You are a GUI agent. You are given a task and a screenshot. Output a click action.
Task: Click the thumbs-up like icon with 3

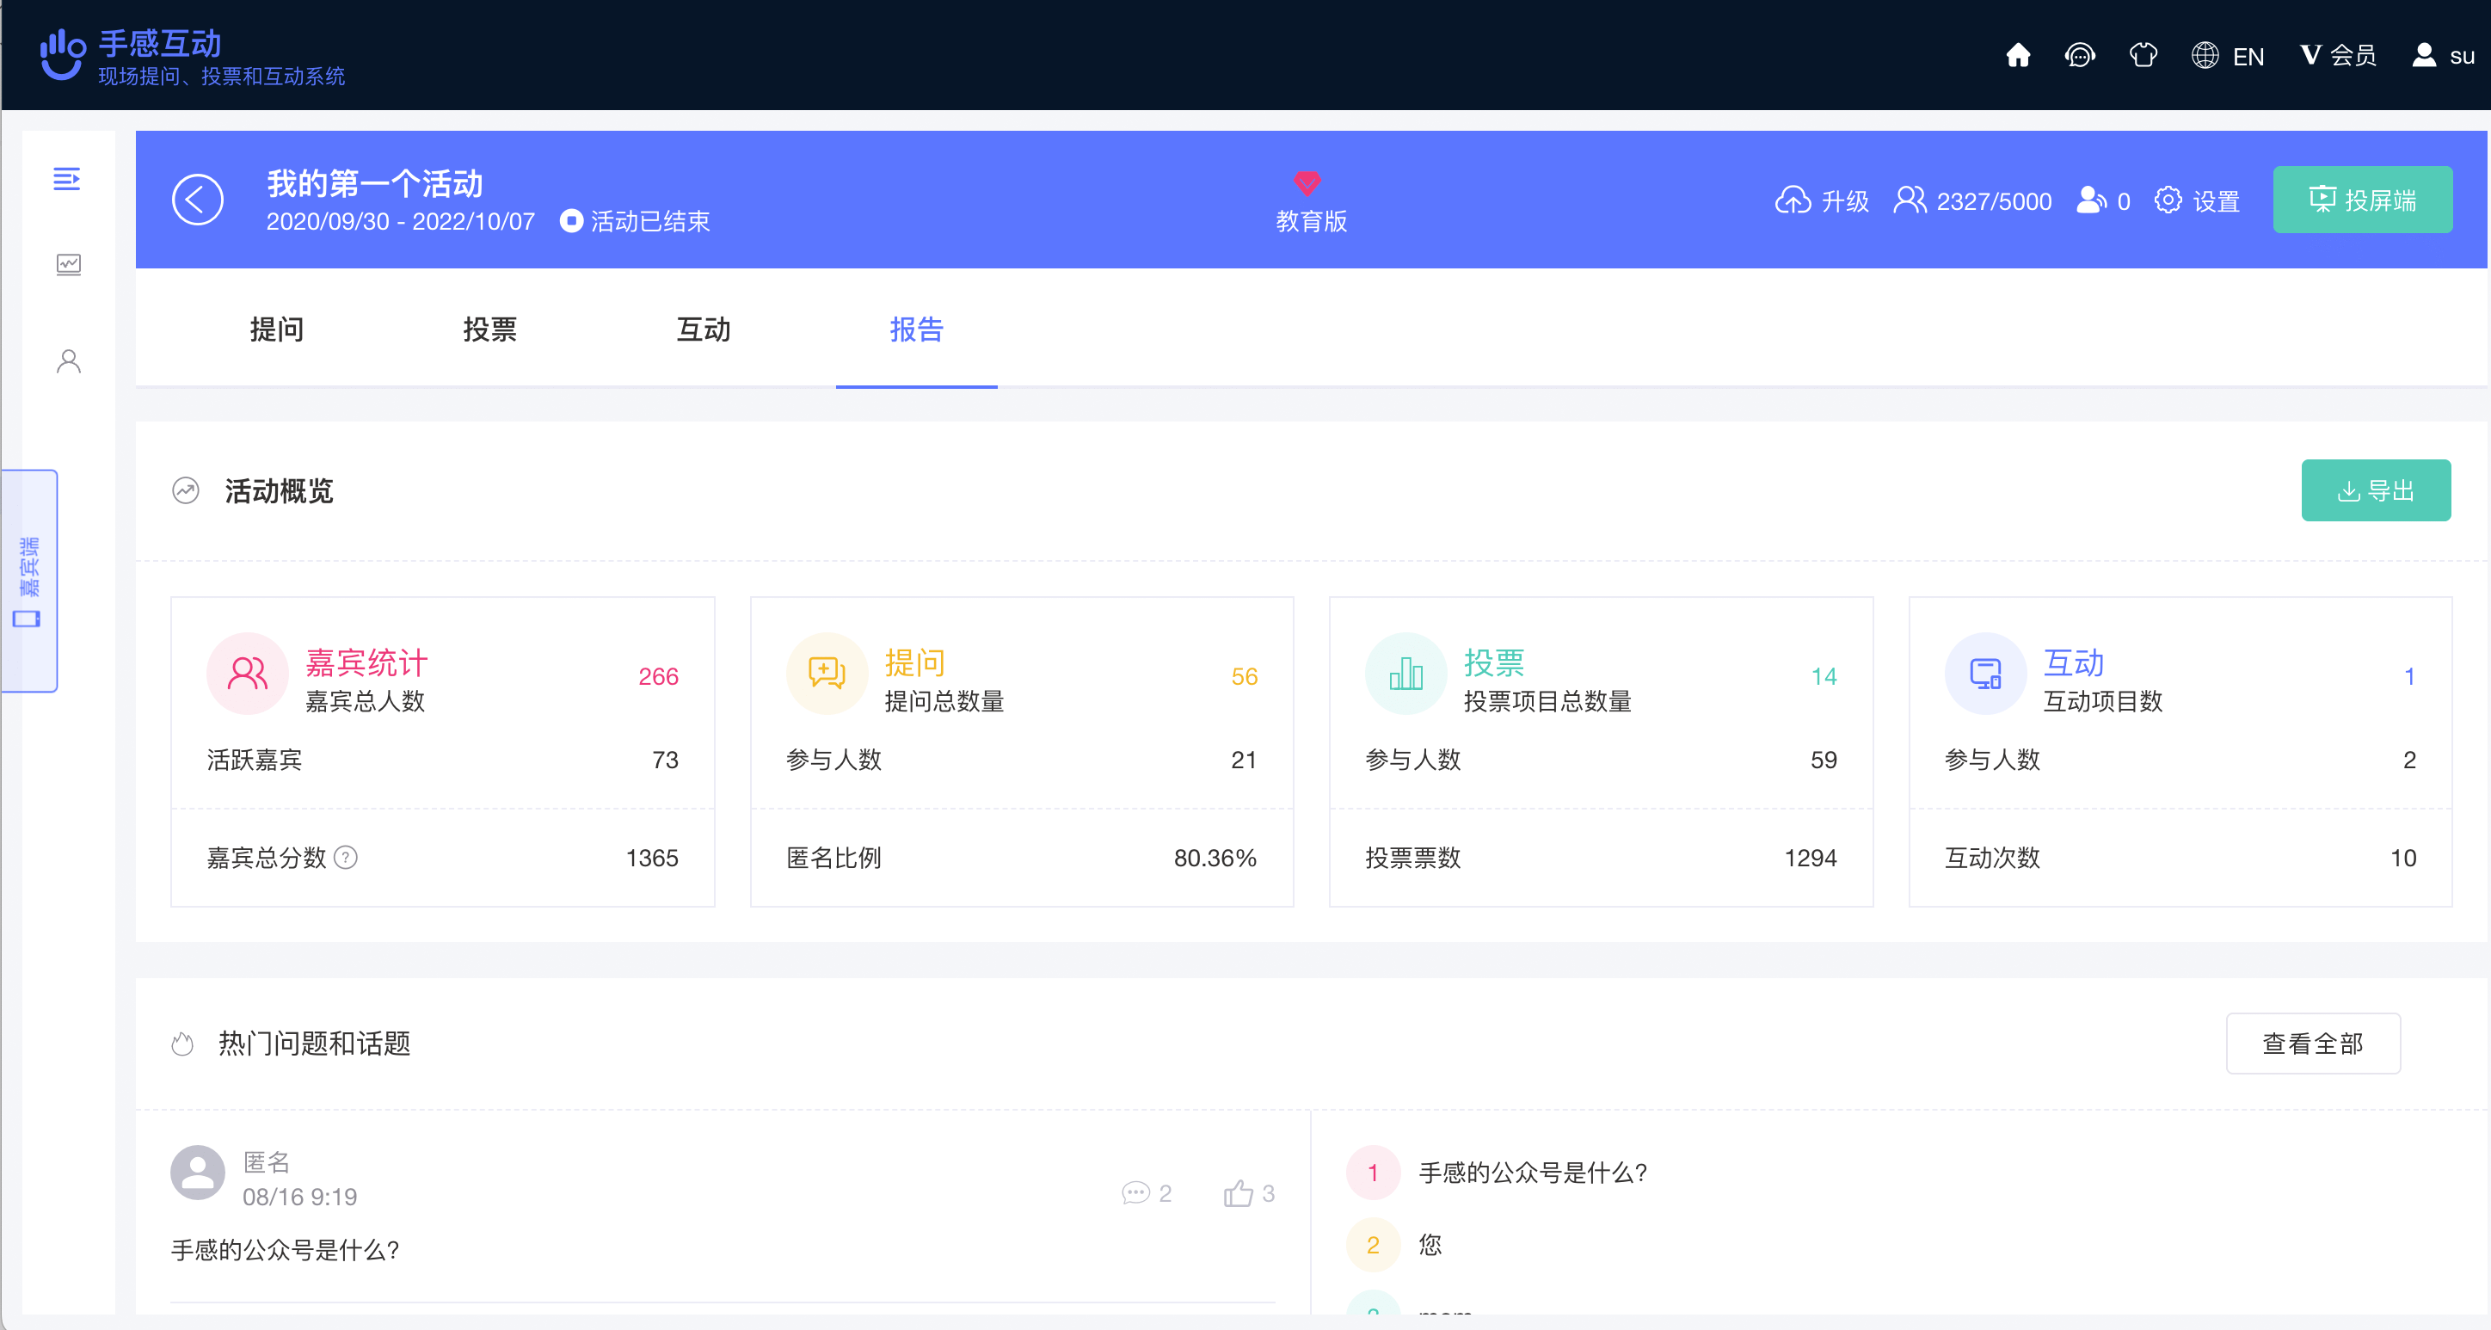point(1238,1192)
